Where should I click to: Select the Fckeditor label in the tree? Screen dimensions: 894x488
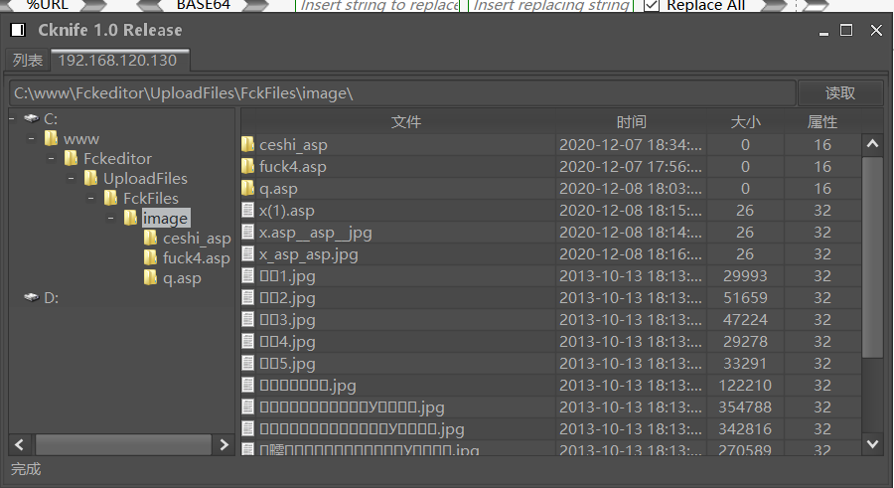(118, 158)
